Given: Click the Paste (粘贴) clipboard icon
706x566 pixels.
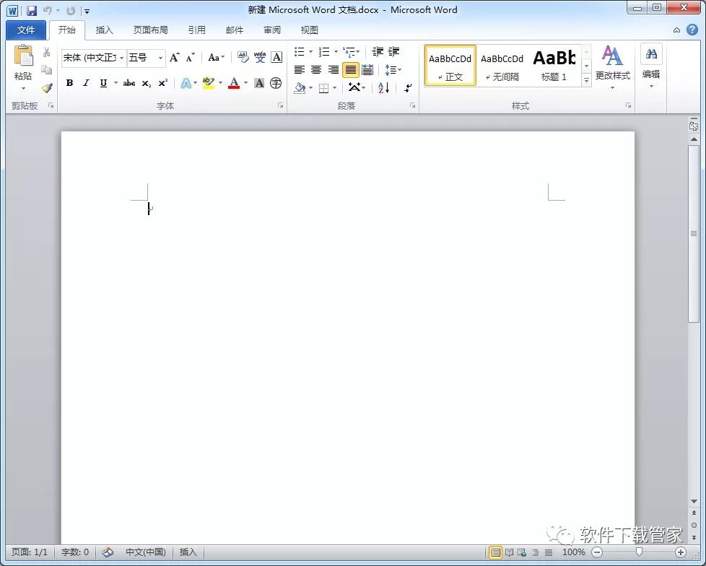Looking at the screenshot, I should [x=23, y=56].
